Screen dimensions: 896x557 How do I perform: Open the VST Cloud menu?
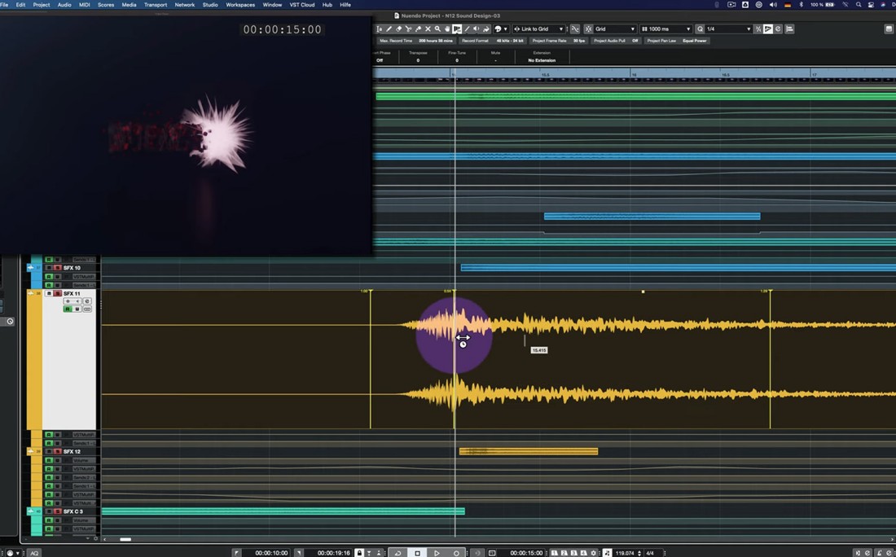(301, 5)
